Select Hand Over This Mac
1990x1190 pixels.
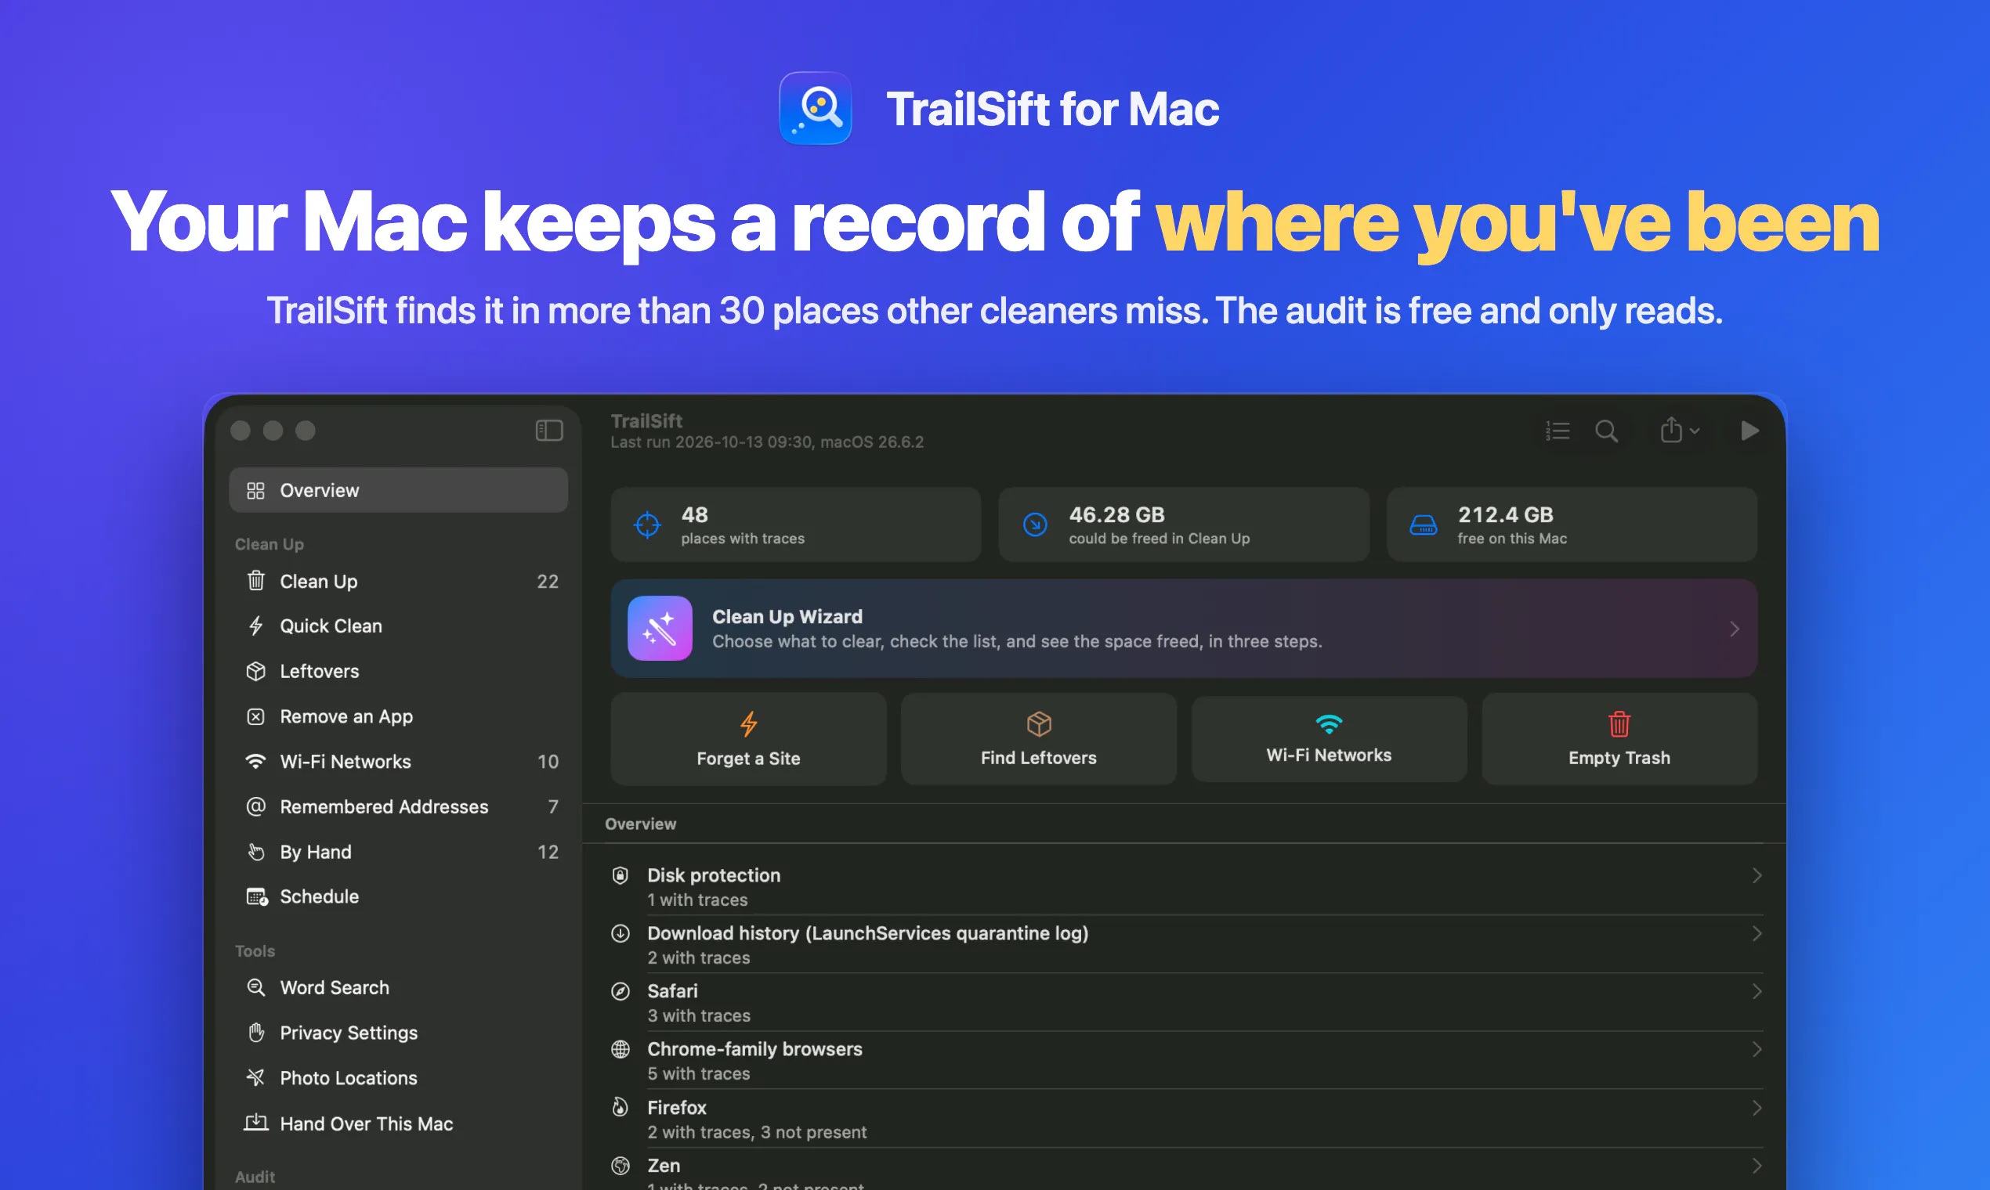tap(398, 1123)
